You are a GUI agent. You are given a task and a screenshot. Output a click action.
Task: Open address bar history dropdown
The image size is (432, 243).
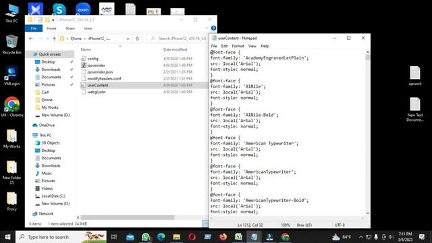(128, 38)
